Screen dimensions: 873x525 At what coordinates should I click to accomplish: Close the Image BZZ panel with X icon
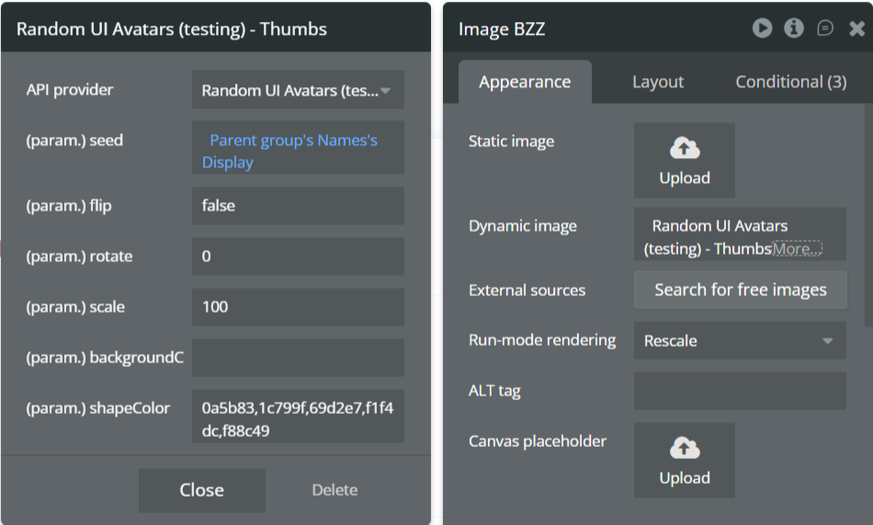[856, 29]
